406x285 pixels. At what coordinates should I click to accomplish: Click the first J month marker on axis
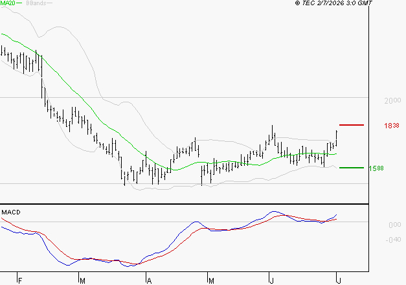point(271,281)
